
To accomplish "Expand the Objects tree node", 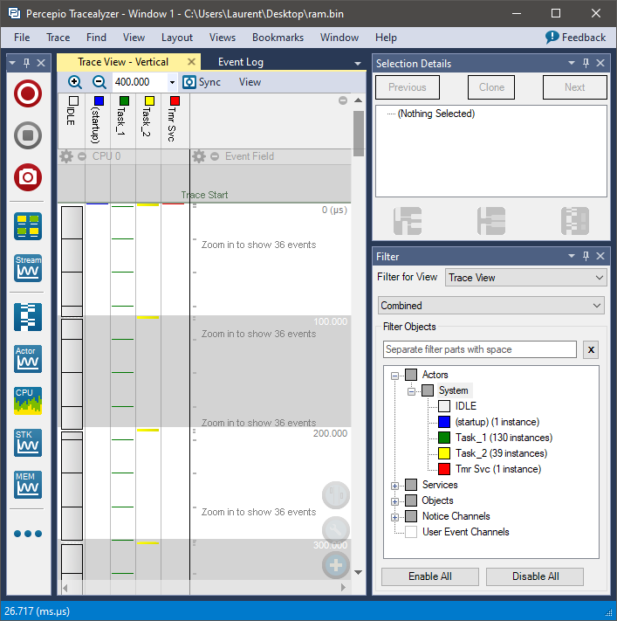I will pos(394,501).
